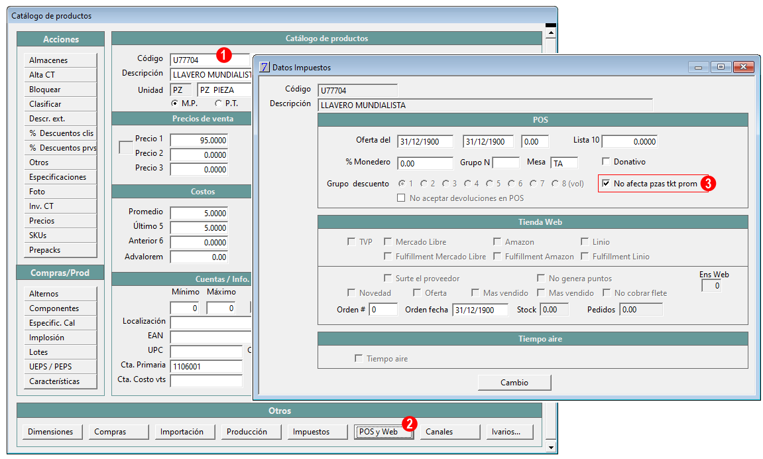Click the Localización field
Screen dimensions: 763x459
click(x=211, y=322)
